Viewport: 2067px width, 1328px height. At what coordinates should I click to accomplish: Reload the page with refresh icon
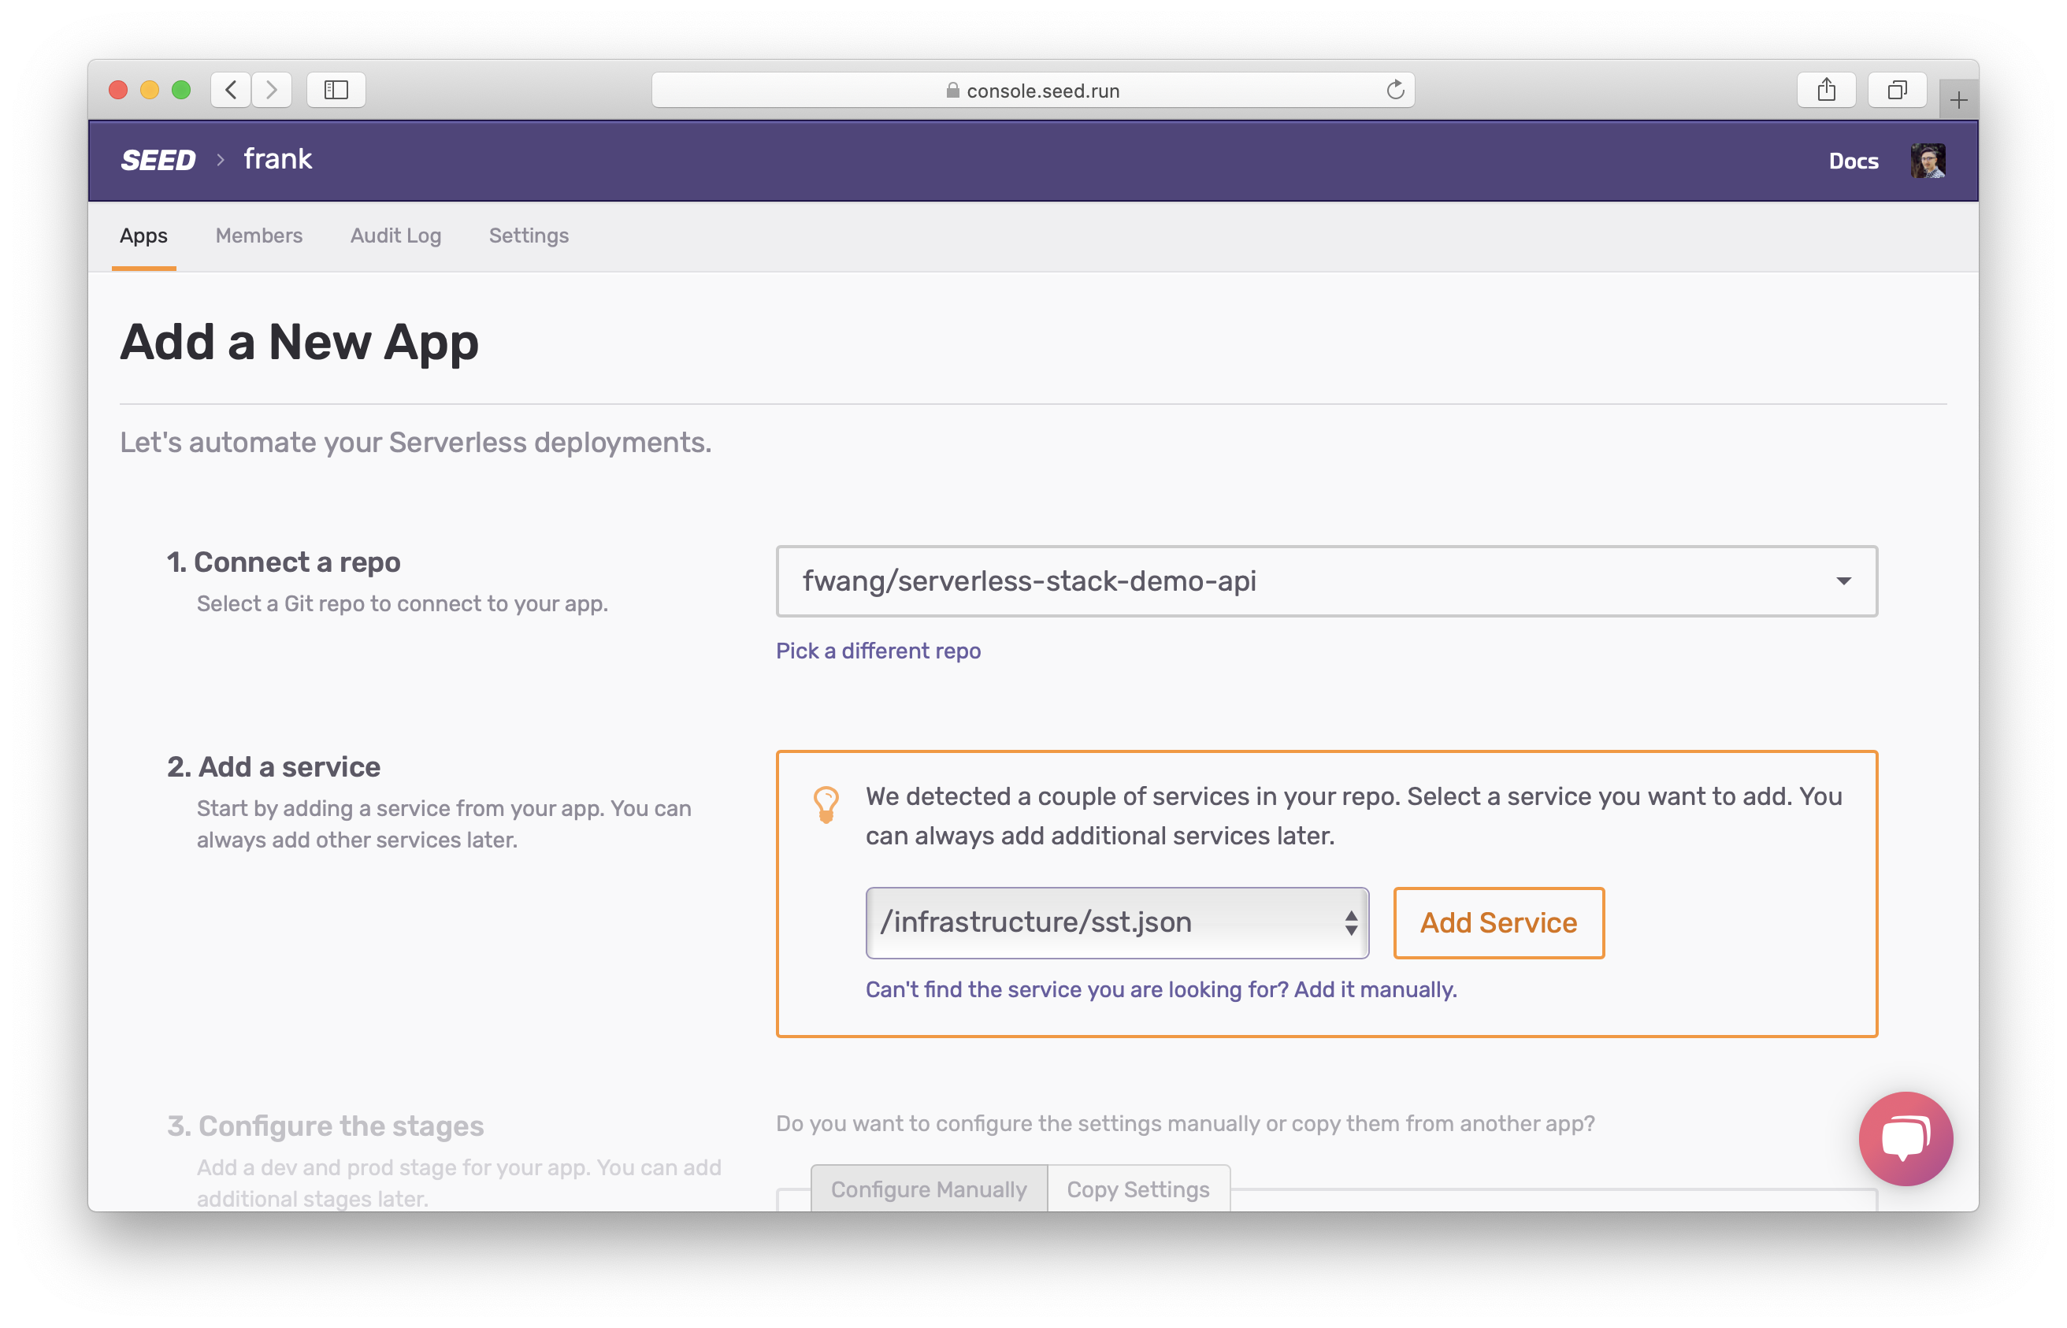[x=1394, y=90]
